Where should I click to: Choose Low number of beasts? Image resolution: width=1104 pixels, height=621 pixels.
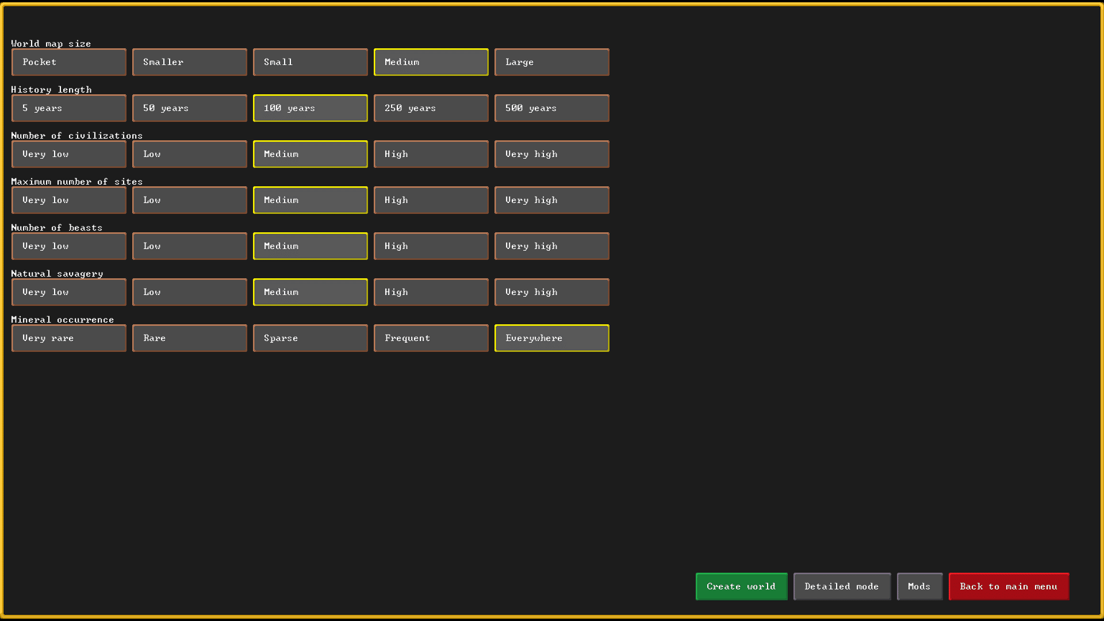point(189,246)
